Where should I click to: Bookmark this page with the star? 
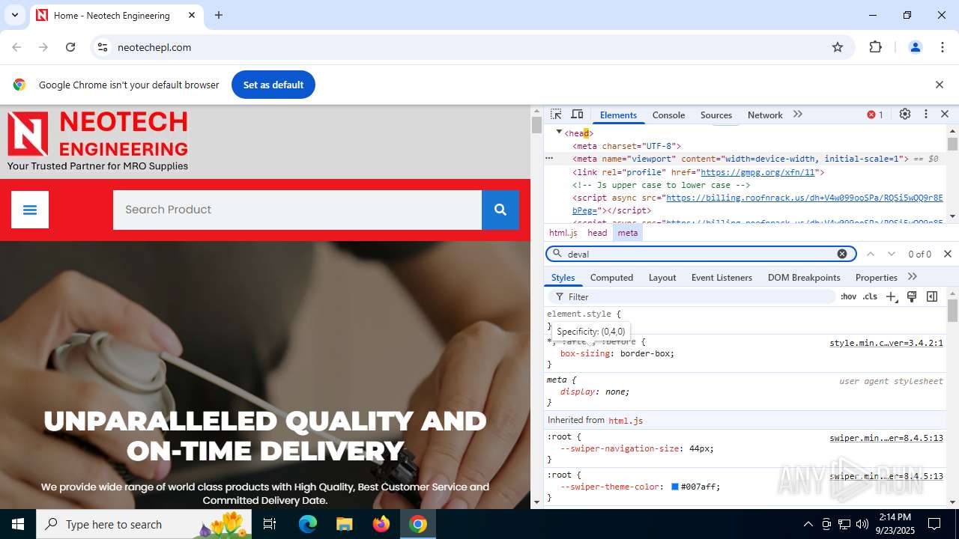pyautogui.click(x=838, y=47)
